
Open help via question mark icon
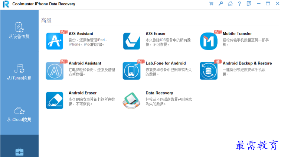239,4
